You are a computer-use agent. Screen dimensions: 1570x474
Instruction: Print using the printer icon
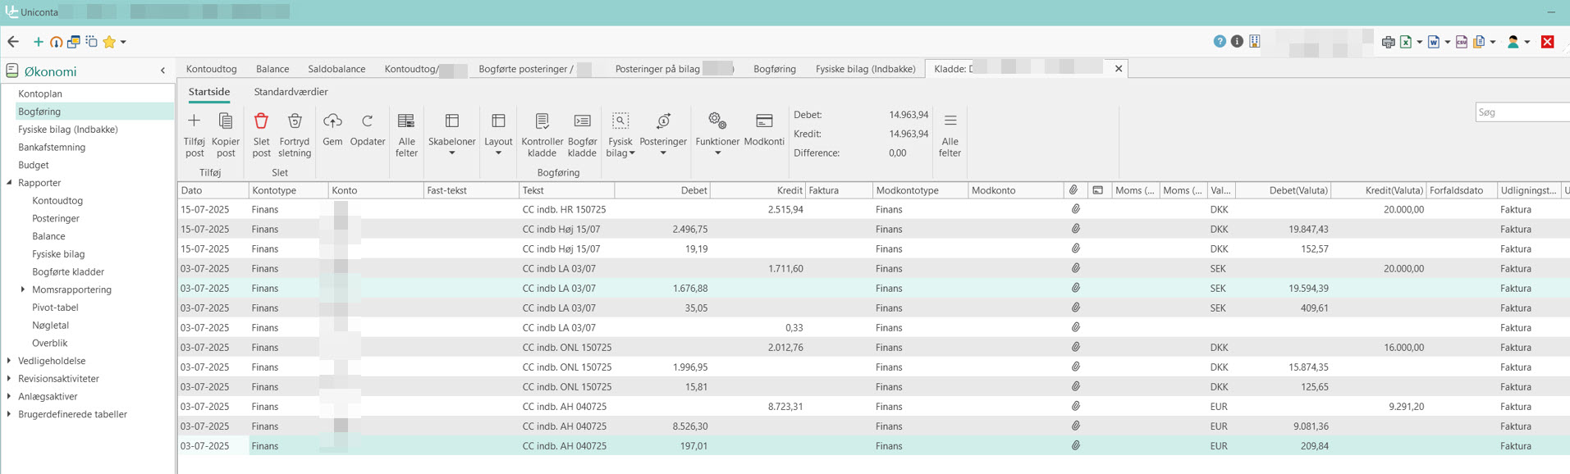point(1388,42)
